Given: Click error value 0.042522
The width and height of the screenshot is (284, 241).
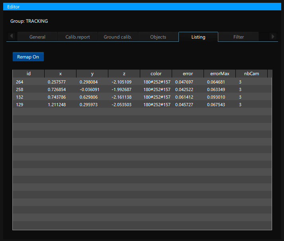Looking at the screenshot, I should click(184, 89).
